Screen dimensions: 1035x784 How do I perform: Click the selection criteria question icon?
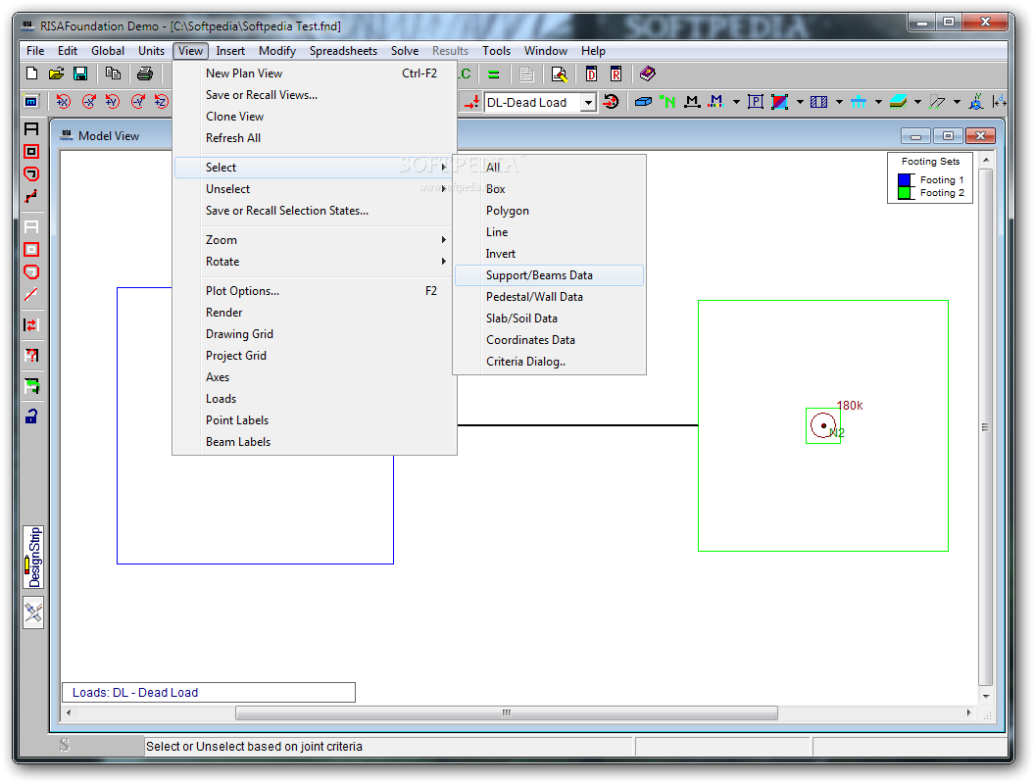click(31, 355)
